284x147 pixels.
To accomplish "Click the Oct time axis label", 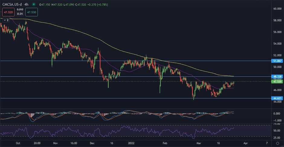I will 18,143.
